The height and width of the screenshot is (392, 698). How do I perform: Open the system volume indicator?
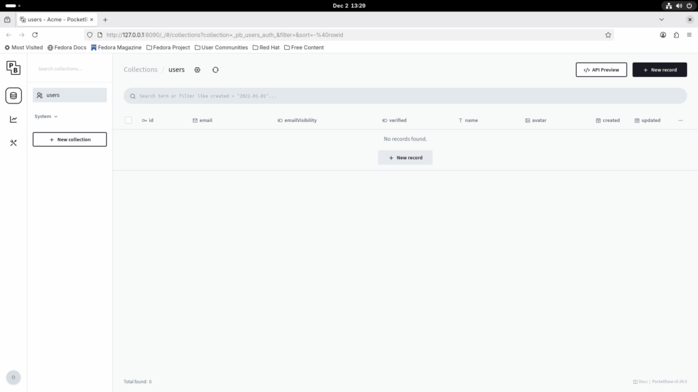(679, 5)
